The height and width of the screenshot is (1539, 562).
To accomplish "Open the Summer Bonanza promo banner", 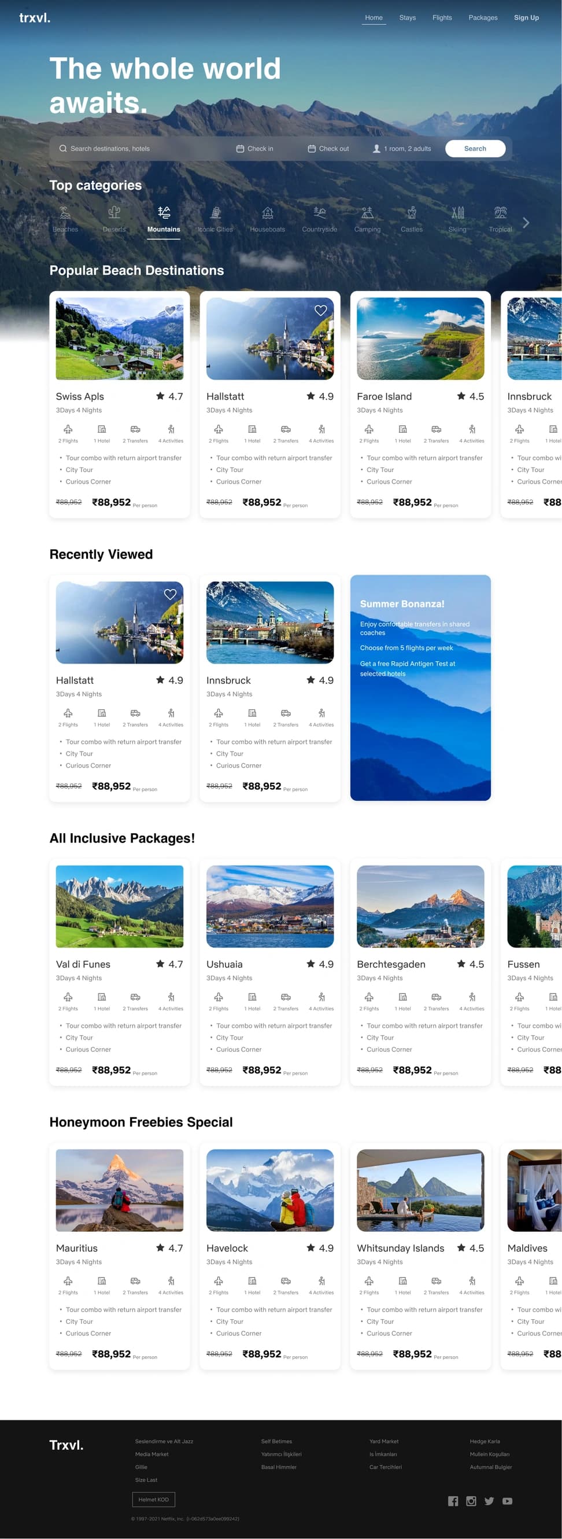I will [420, 688].
